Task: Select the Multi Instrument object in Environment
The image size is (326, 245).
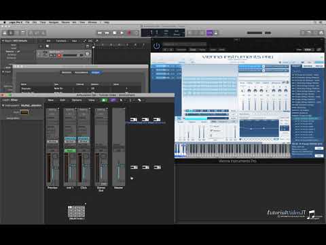Action: [x=77, y=212]
